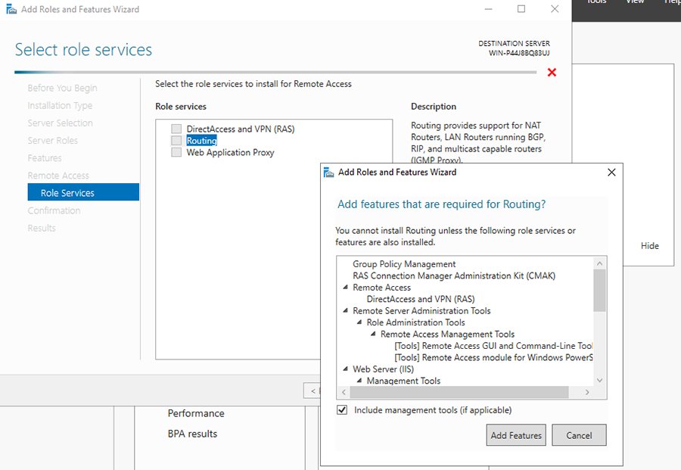This screenshot has width=681, height=470.
Task: Click the features list scroll-right arrow
Action: (587, 392)
